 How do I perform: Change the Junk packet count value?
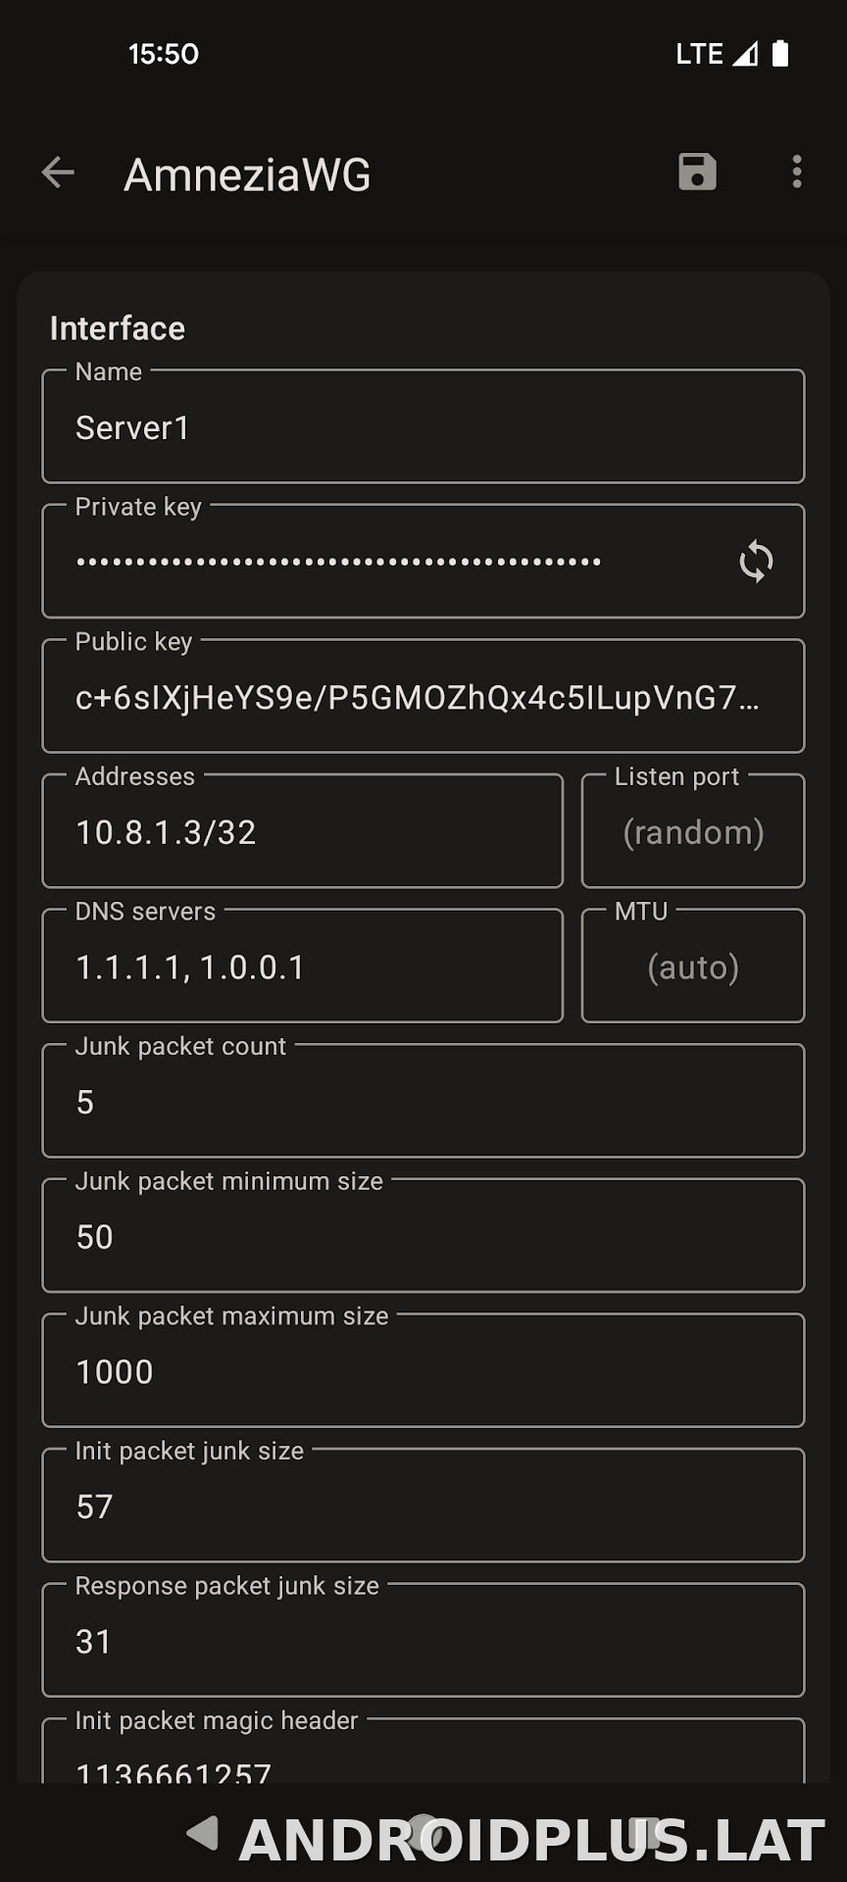point(423,1101)
